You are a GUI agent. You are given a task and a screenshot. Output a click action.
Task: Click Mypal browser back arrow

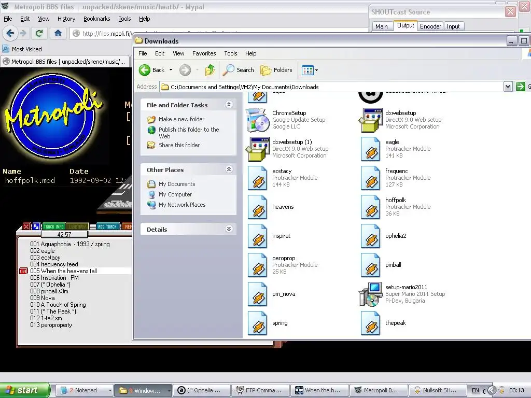point(10,33)
